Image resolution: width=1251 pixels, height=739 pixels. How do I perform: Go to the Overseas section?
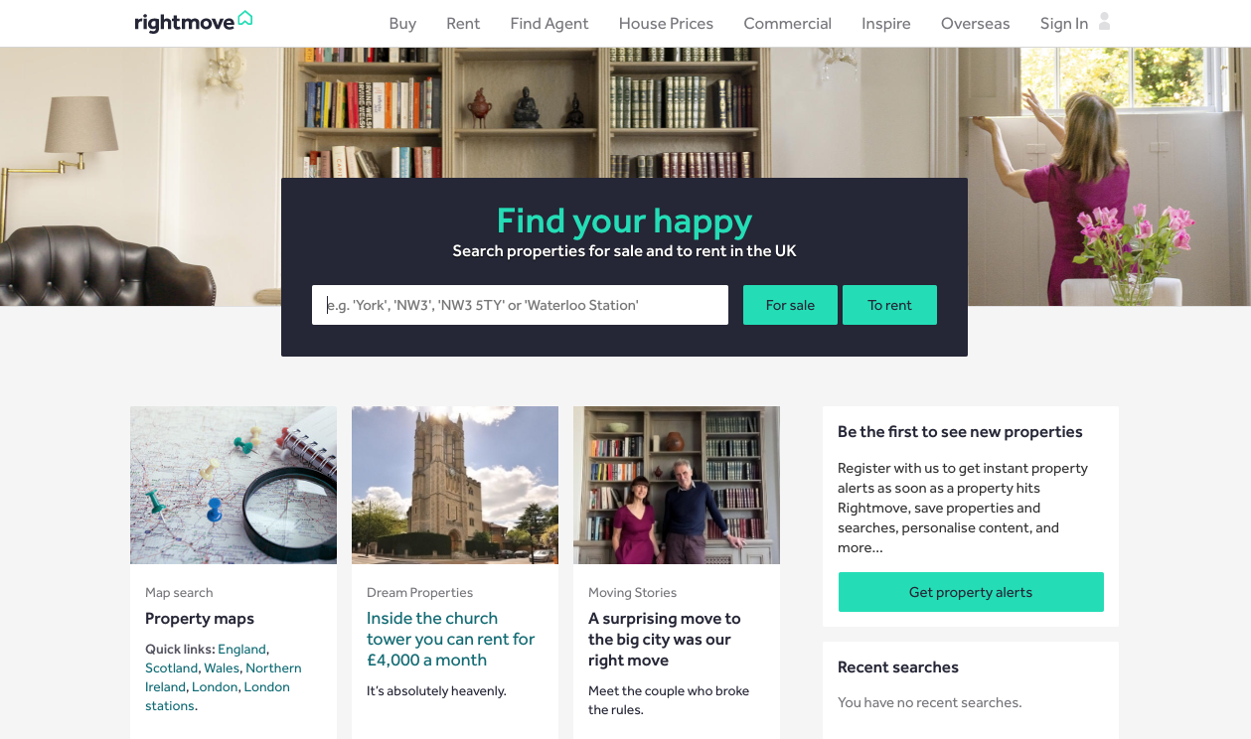(x=975, y=24)
